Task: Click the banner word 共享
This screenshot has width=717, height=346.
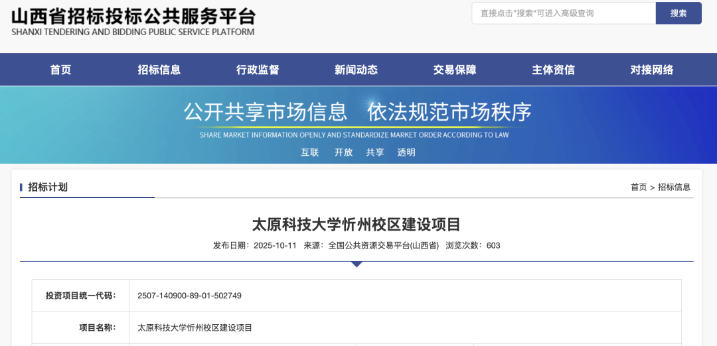Action: click(375, 152)
